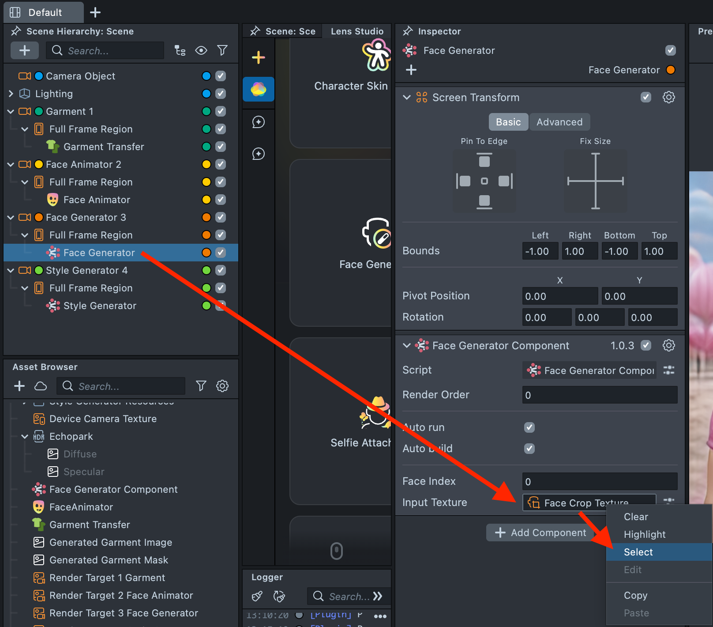Disable the Auto build checkbox

point(529,449)
